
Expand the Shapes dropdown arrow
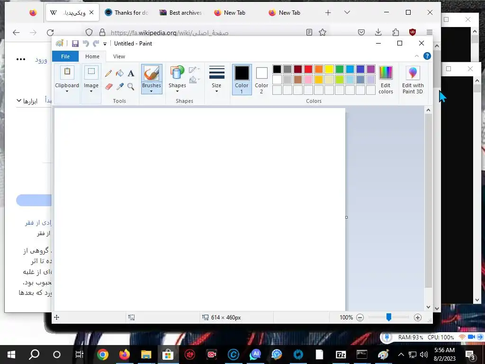click(177, 91)
